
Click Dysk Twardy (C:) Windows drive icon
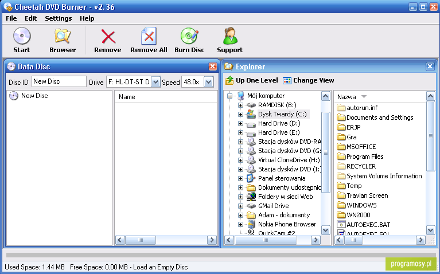point(251,114)
